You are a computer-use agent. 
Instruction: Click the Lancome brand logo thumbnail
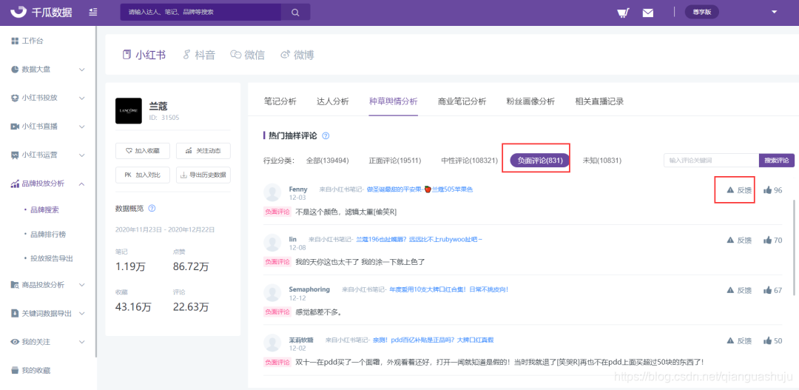tap(129, 110)
